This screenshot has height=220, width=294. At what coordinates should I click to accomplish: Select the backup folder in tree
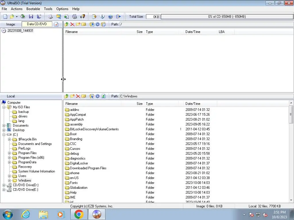(24, 112)
